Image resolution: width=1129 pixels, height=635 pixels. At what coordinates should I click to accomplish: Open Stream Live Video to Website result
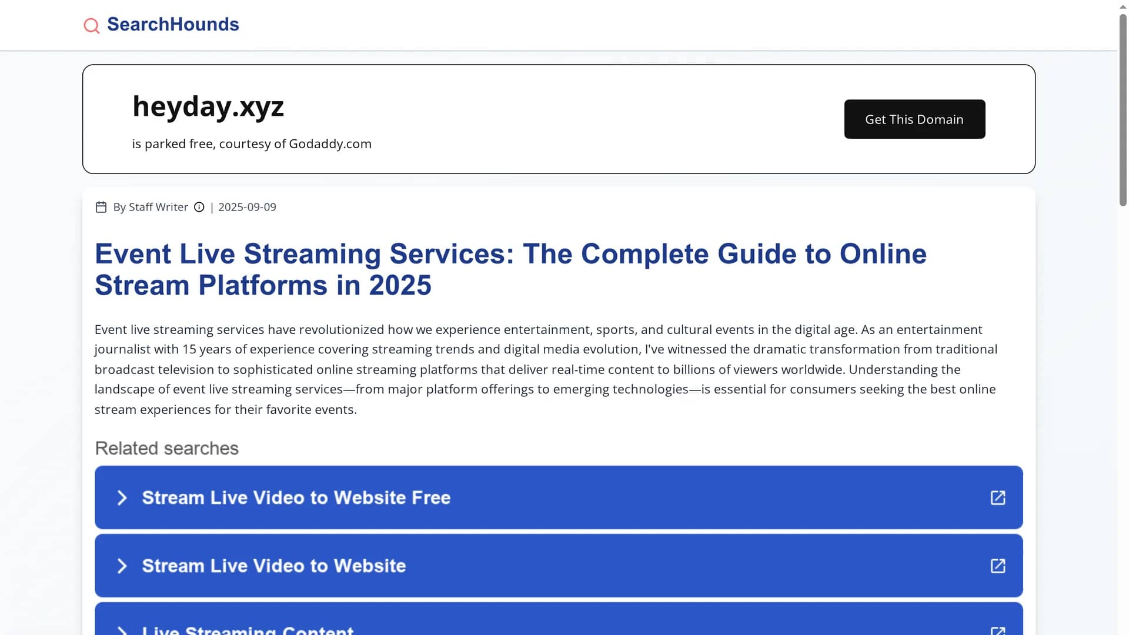pos(559,566)
